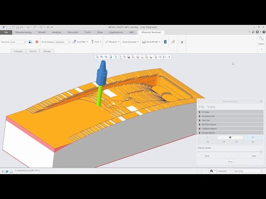Open the Tool dropdown in ribbon

[96, 42]
